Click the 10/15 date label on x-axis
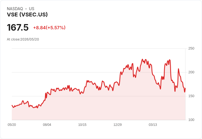This screenshot has width=202, height=139. click(82, 124)
